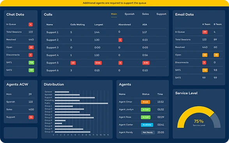Select the Support 4 row name
The width and height of the screenshot is (229, 143).
pyautogui.click(x=53, y=55)
